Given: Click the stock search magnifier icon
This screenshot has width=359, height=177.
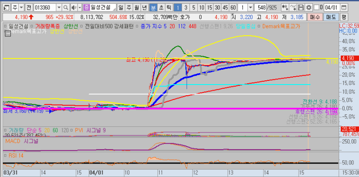Looking at the screenshot, I should click(65, 8).
